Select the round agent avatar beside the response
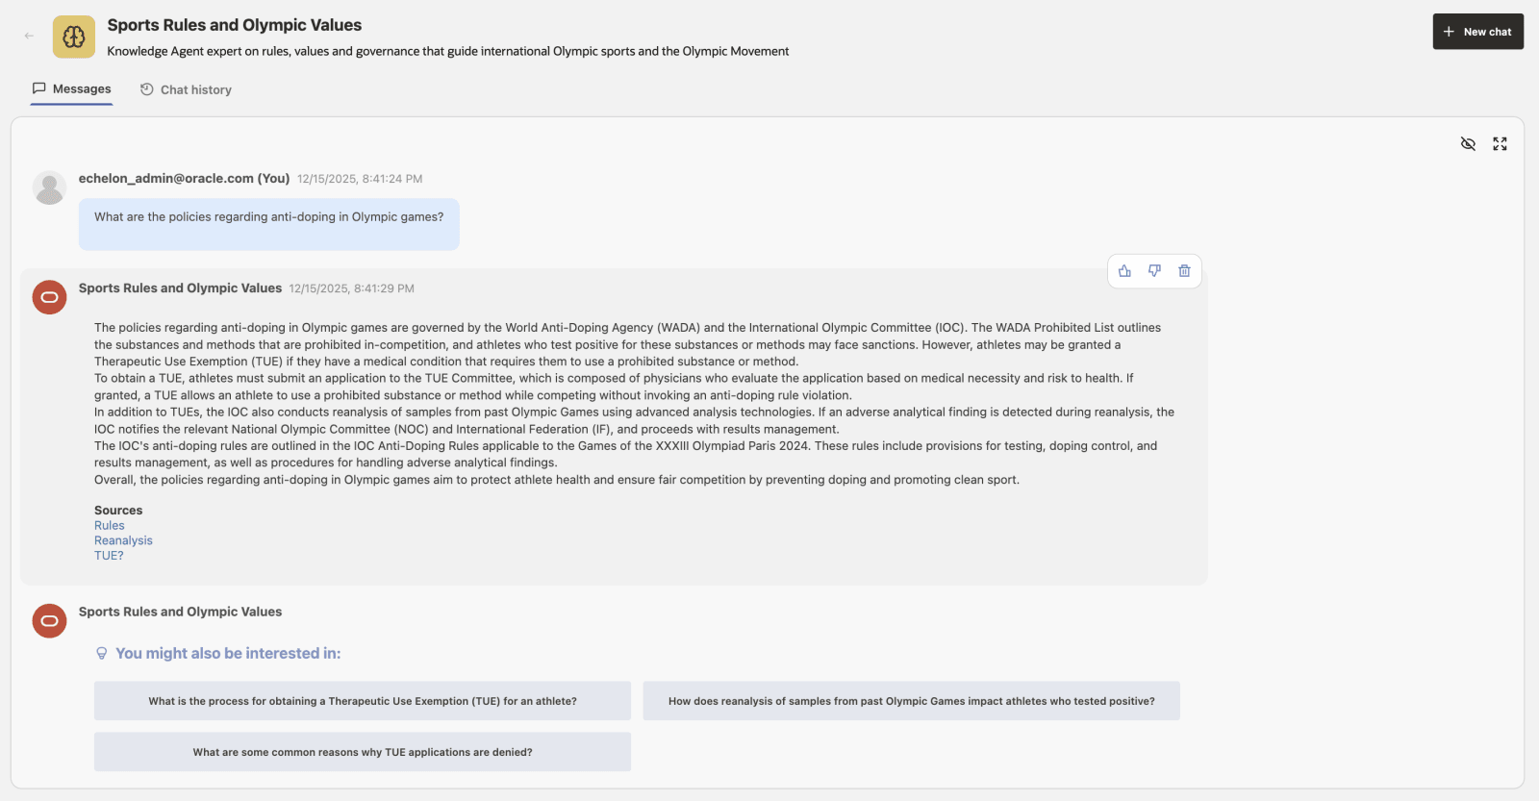 [49, 297]
